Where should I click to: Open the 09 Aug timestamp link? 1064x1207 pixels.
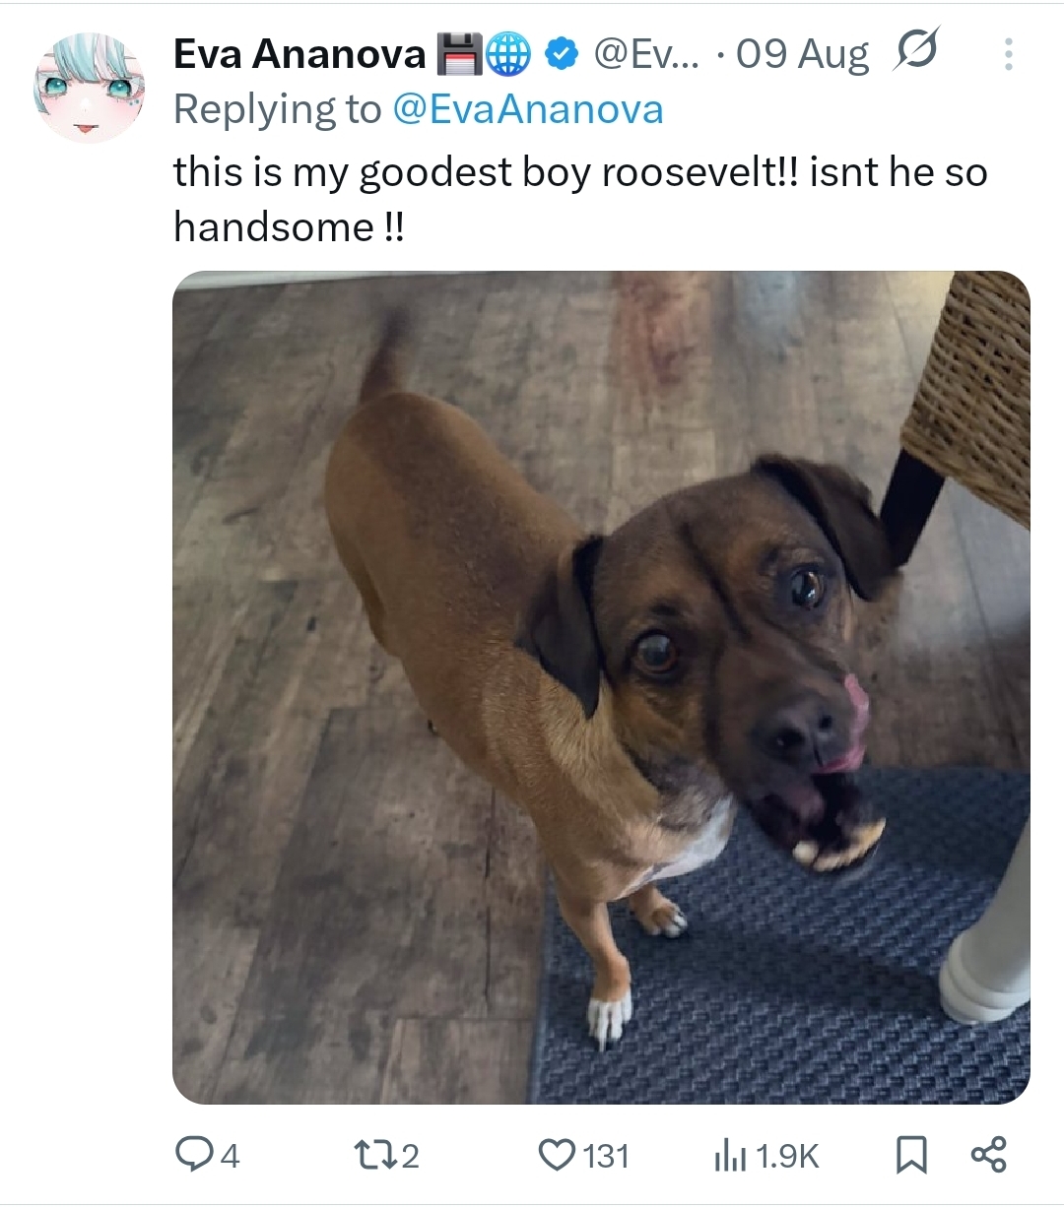(802, 54)
